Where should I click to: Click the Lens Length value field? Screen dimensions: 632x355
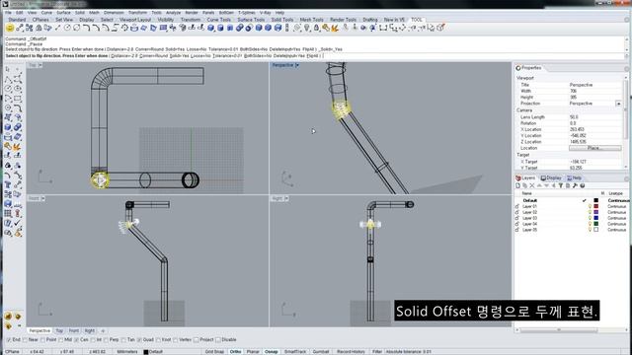pyautogui.click(x=594, y=117)
